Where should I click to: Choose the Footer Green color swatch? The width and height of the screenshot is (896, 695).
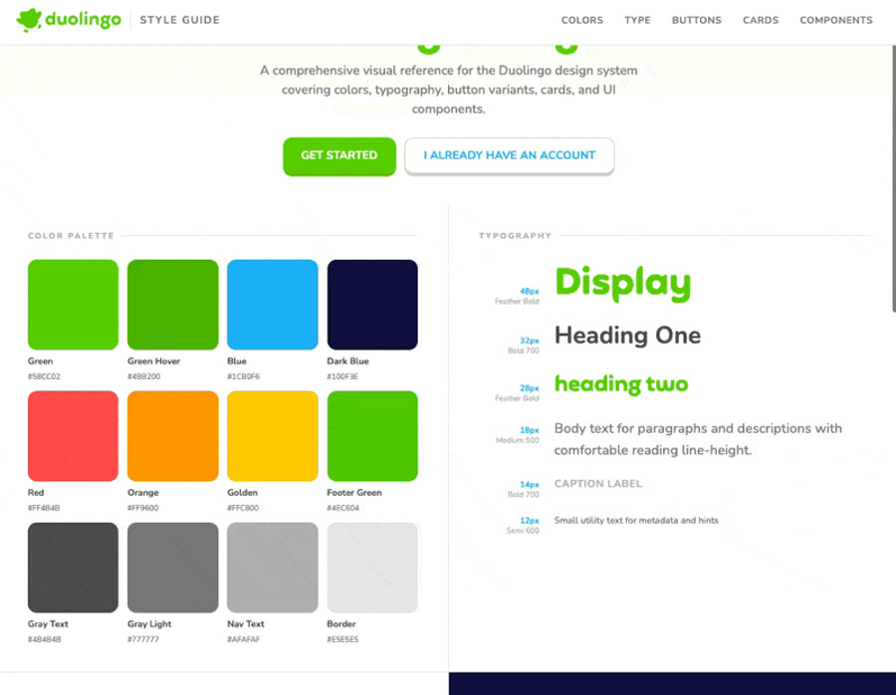click(x=372, y=436)
